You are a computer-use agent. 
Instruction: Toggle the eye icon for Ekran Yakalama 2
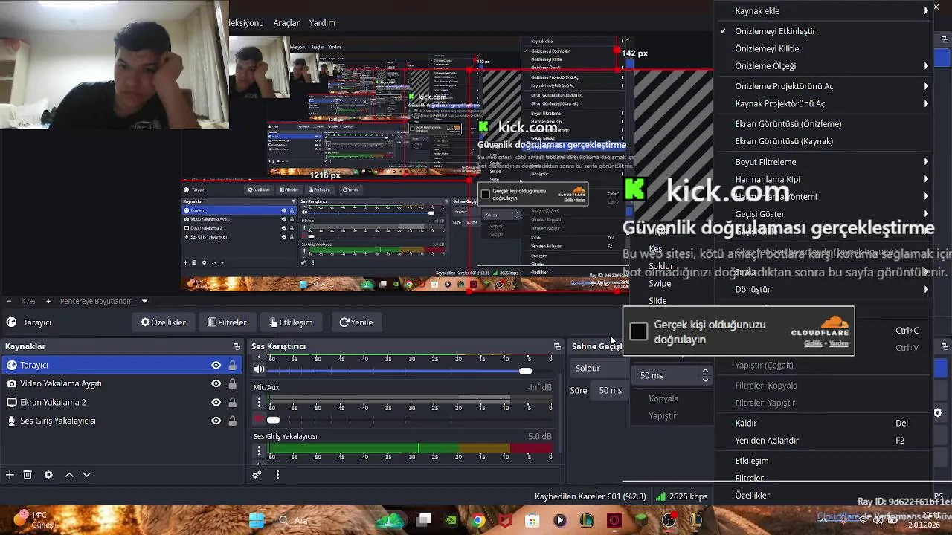pyautogui.click(x=216, y=402)
